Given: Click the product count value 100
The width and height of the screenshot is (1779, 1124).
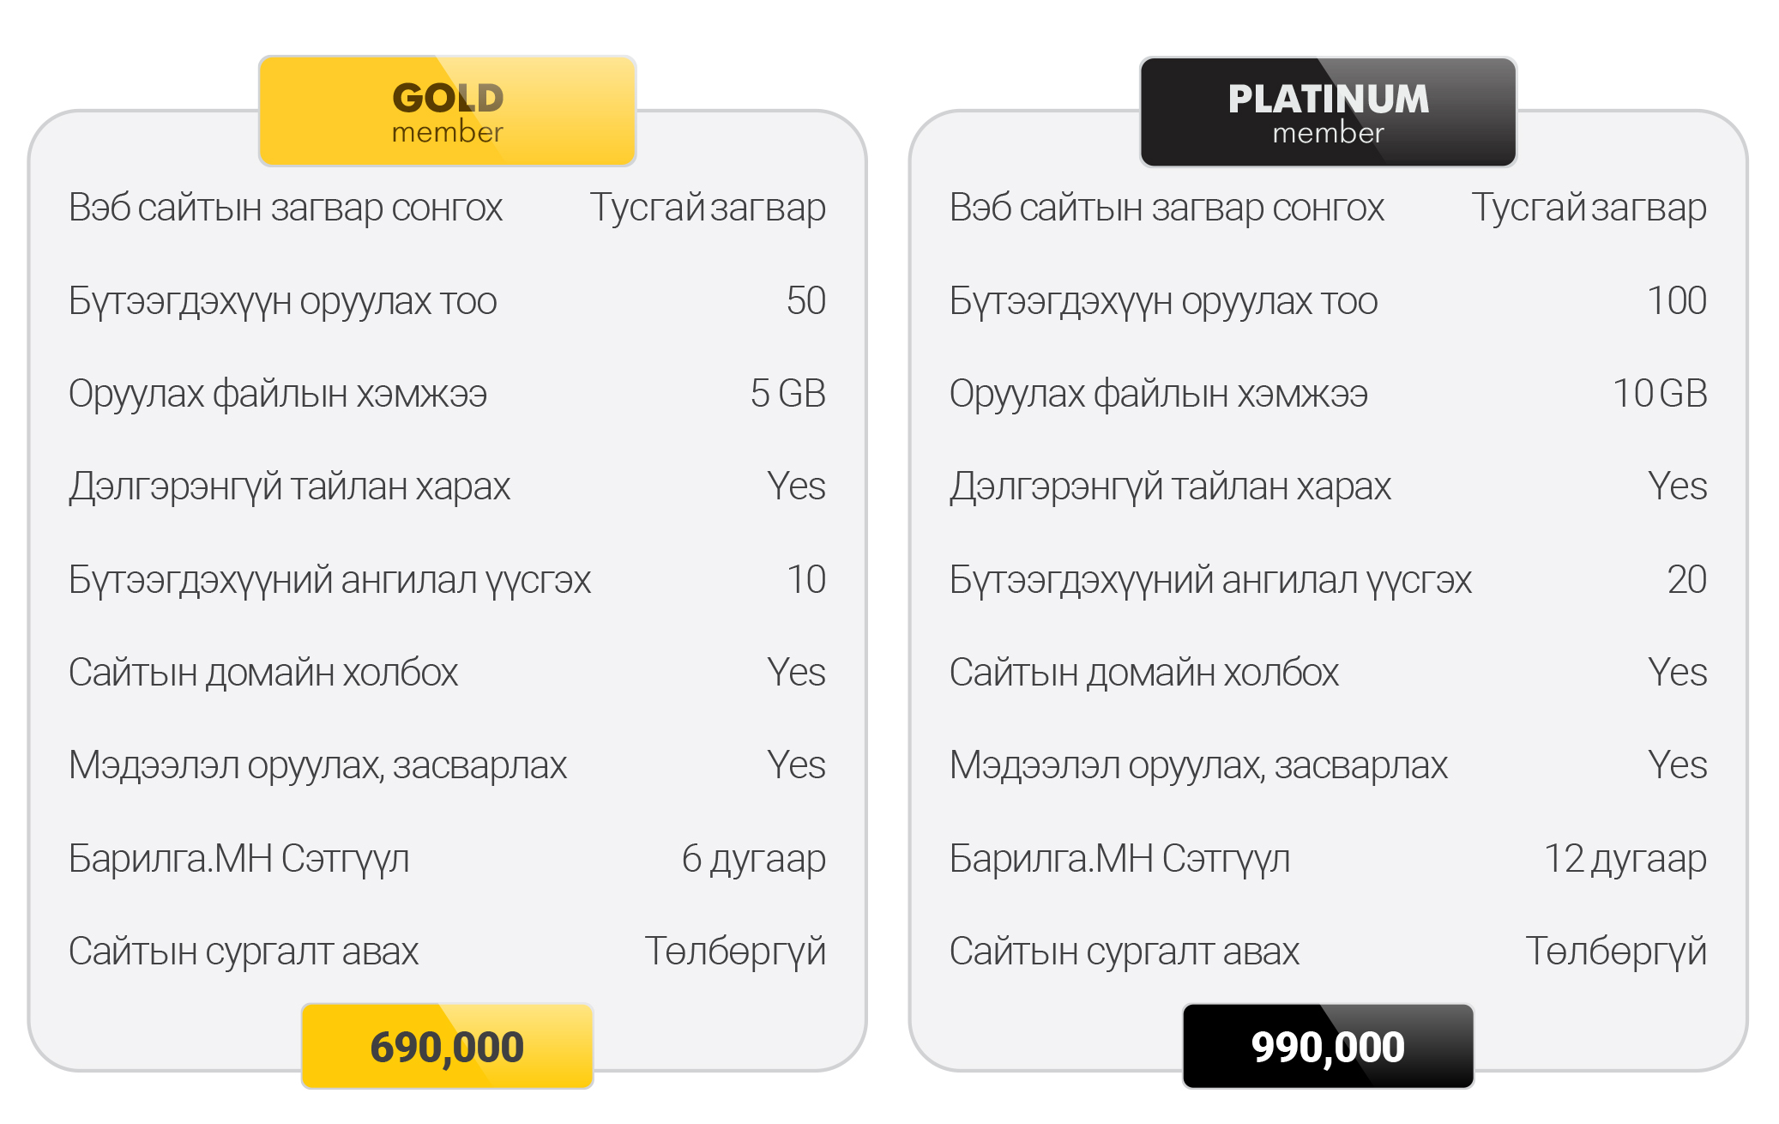Looking at the screenshot, I should click(1676, 300).
